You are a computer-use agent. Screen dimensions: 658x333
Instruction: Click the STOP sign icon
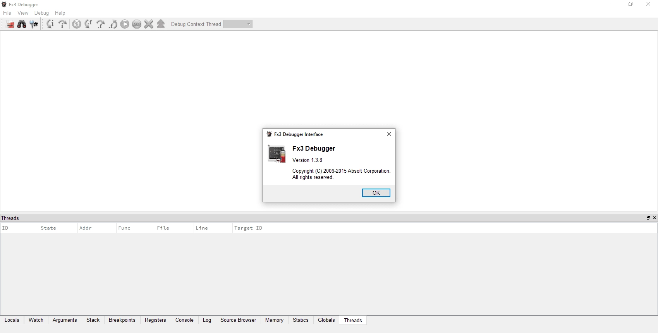(x=137, y=24)
